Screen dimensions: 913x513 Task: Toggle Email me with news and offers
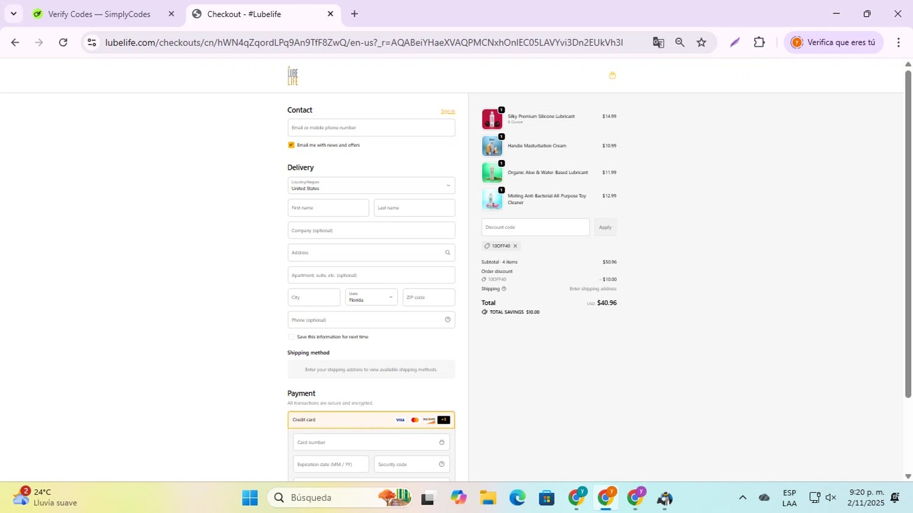(291, 145)
